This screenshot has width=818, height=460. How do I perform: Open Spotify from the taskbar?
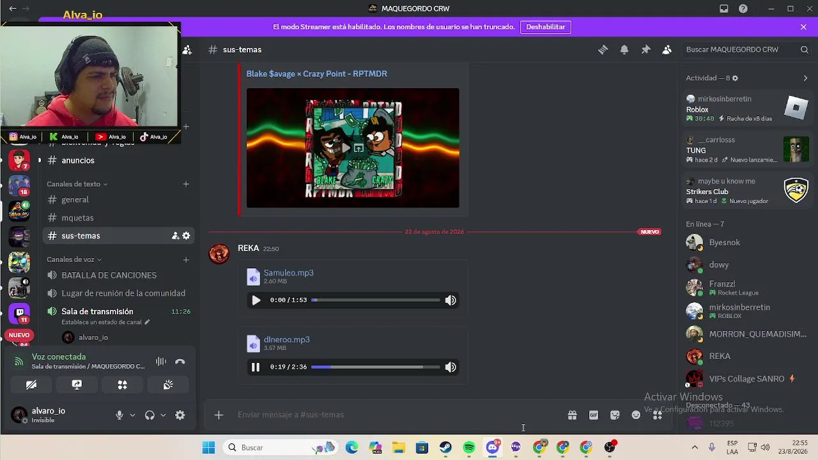[469, 448]
